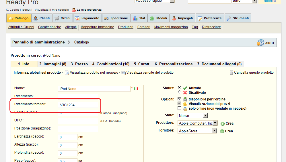The image size is (286, 162).
Task: Click the green checkmark Attivato icon
Action: (185, 88)
